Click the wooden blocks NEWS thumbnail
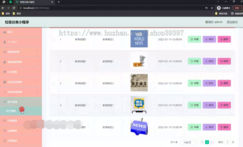The width and height of the screenshot is (243, 147). pyautogui.click(x=139, y=83)
